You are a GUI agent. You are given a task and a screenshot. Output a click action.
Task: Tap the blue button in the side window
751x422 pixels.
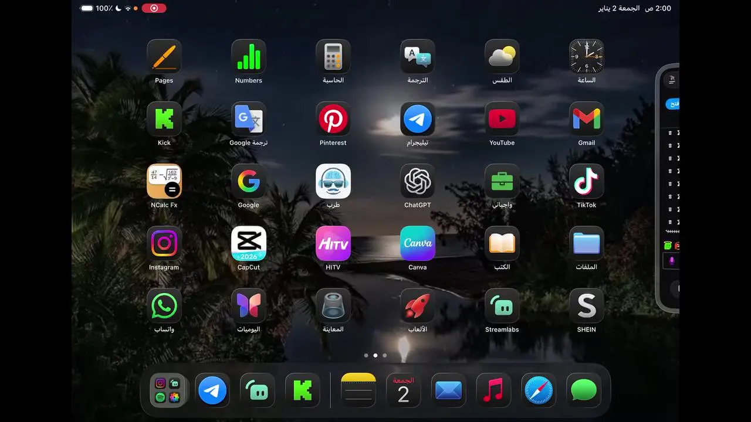pos(673,104)
